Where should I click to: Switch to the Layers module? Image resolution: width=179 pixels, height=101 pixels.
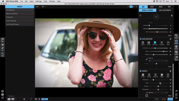[176, 53]
